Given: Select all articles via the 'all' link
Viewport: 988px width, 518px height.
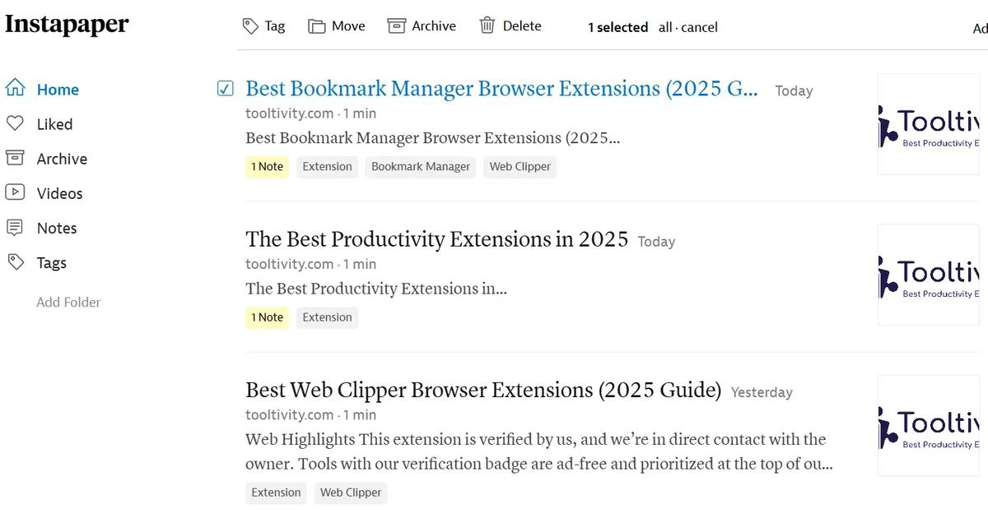Looking at the screenshot, I should click(x=665, y=27).
